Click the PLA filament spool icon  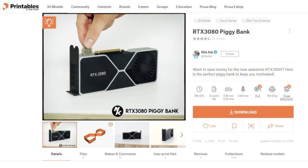[258, 89]
